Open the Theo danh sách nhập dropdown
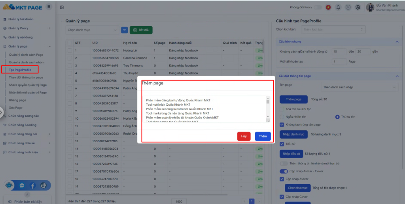Image resolution: width=405 pixels, height=204 pixels. click(x=359, y=88)
